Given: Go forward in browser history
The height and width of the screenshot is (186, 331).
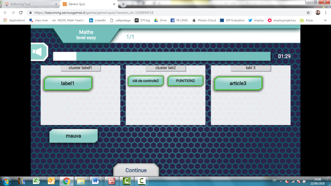Looking at the screenshot, I should [x=13, y=13].
